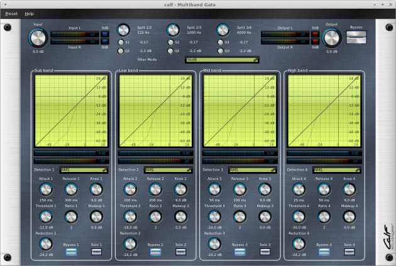
Task: Click the Mid band gate curve graph
Action: point(240,110)
